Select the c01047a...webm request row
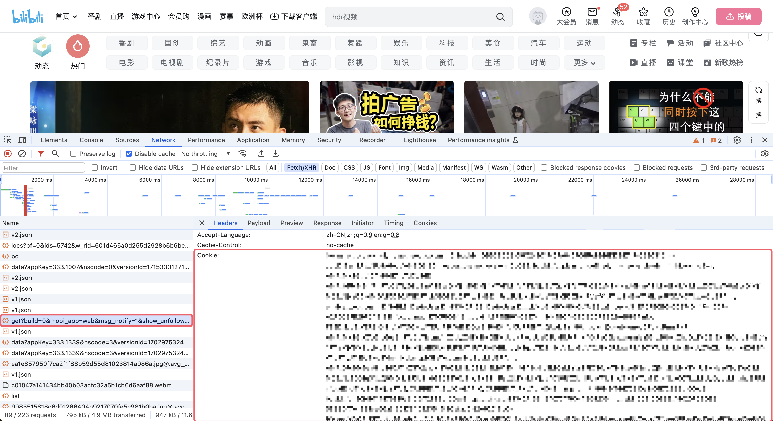 click(97, 385)
